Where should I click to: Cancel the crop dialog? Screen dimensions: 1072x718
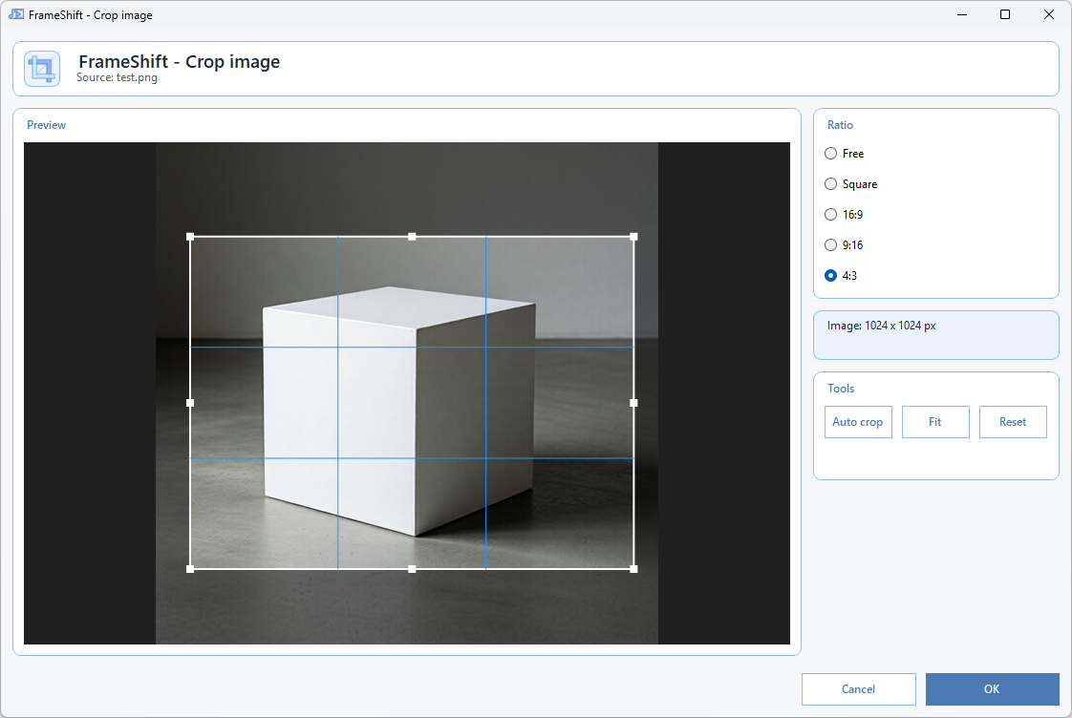coord(859,689)
